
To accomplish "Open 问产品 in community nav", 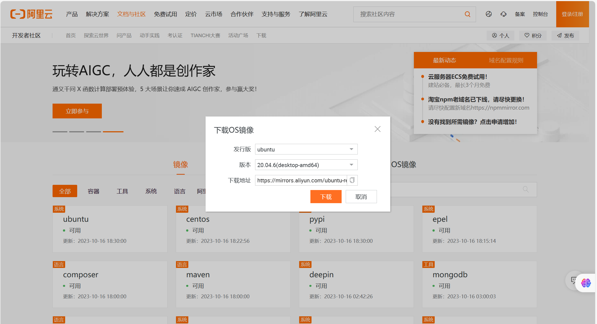I will tap(124, 36).
